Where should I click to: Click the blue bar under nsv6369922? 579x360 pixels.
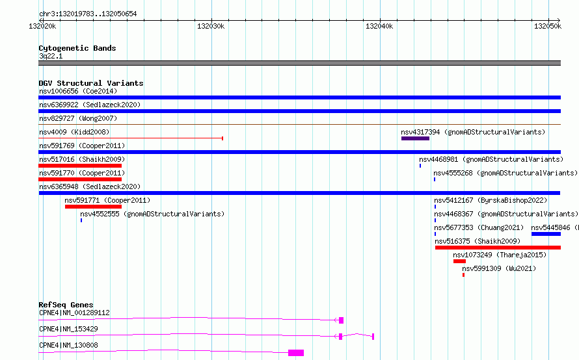point(299,111)
